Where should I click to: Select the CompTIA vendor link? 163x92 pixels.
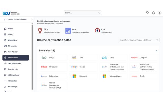click(143, 57)
